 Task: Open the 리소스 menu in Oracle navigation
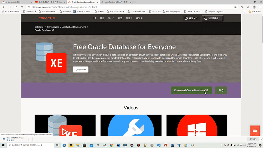coord(111,18)
